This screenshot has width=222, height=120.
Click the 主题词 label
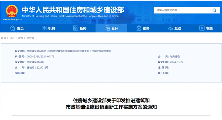163,68
